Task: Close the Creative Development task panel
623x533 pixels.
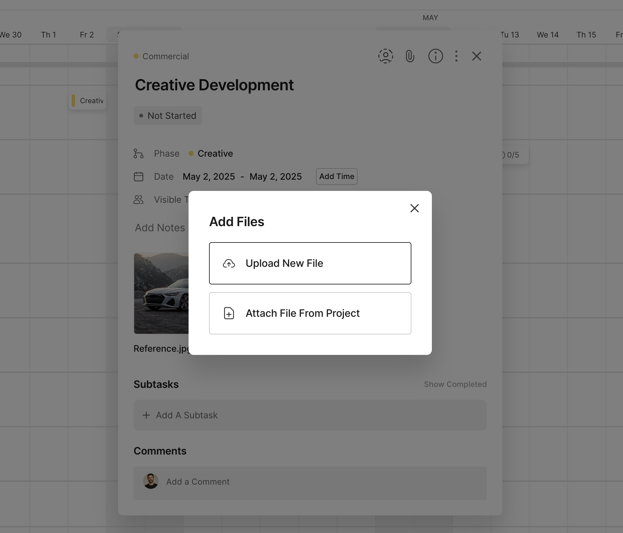Action: (476, 56)
